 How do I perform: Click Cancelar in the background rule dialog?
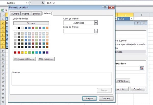138,89
